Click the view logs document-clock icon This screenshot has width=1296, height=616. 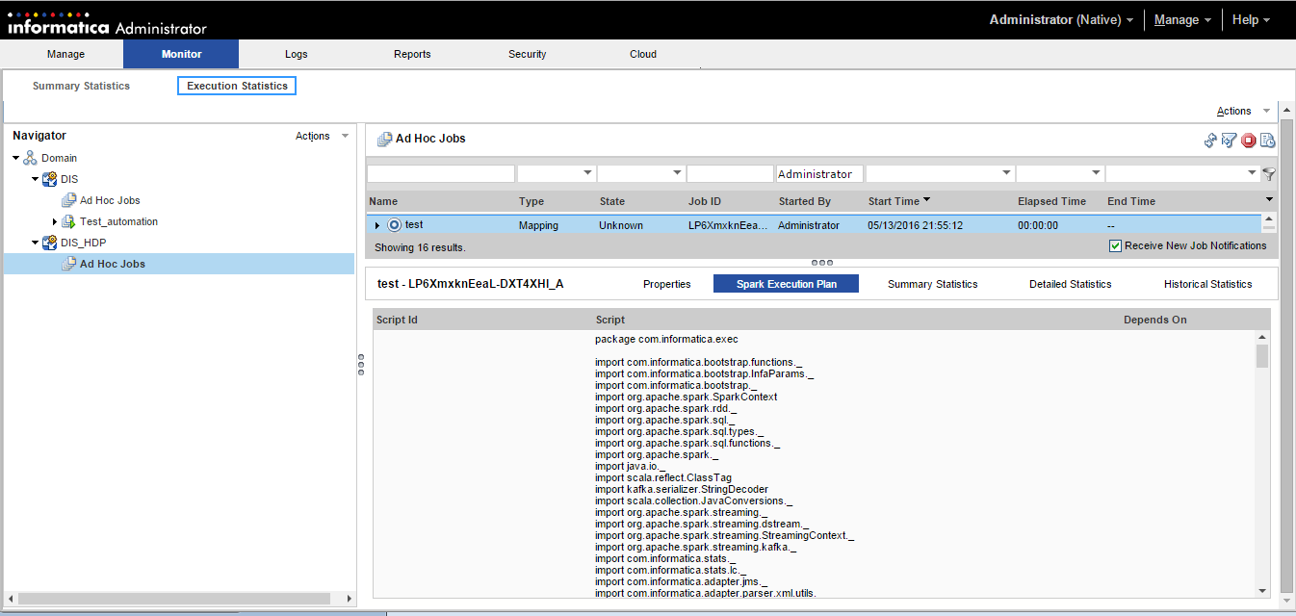pyautogui.click(x=1268, y=141)
